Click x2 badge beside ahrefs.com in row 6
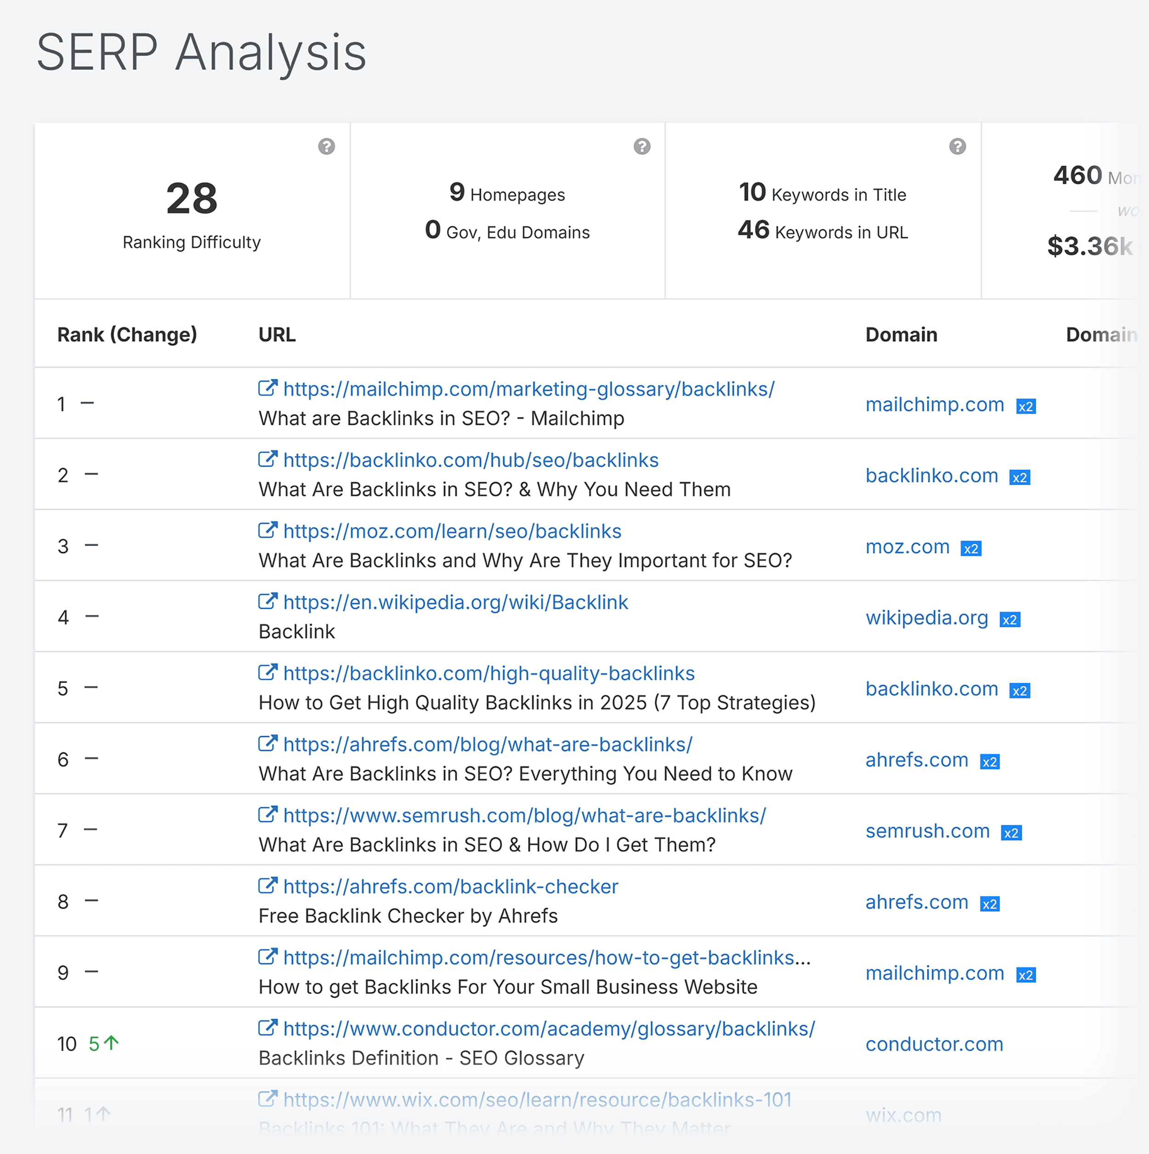The width and height of the screenshot is (1149, 1154). 990,762
